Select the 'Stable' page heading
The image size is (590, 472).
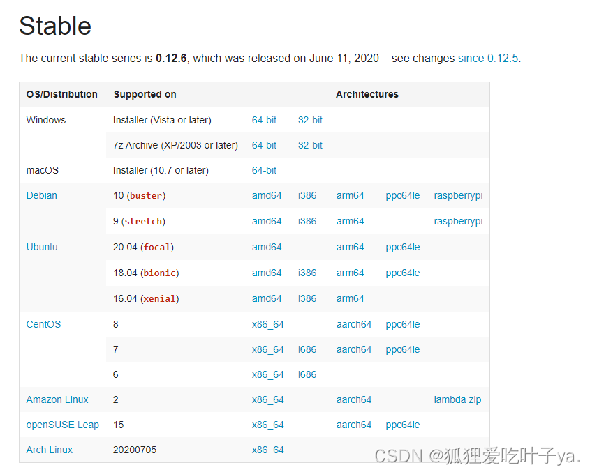pos(55,26)
